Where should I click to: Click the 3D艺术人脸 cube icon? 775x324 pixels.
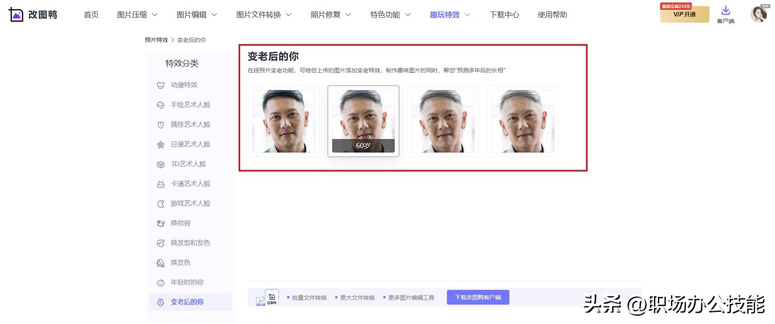161,164
